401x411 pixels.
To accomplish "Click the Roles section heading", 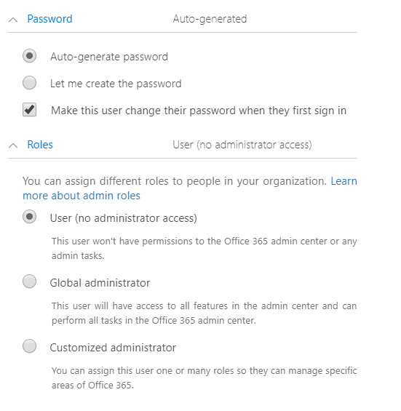I will (40, 145).
